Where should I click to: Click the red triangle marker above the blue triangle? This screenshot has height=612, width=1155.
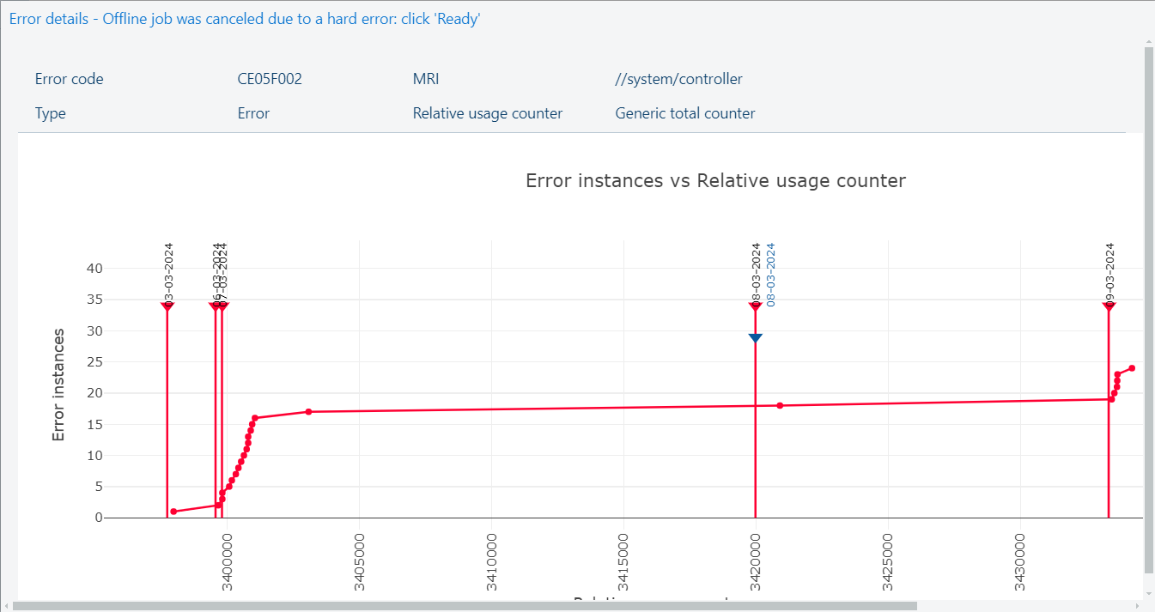(x=755, y=306)
